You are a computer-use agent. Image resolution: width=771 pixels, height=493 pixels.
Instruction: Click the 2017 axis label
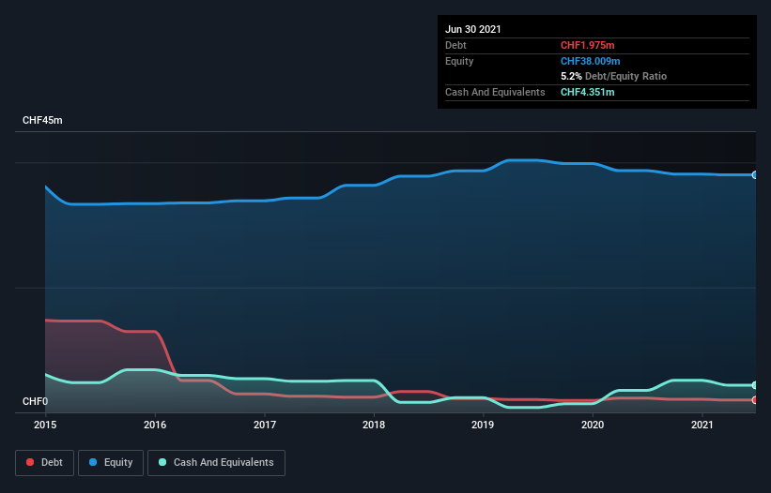pyautogui.click(x=265, y=425)
